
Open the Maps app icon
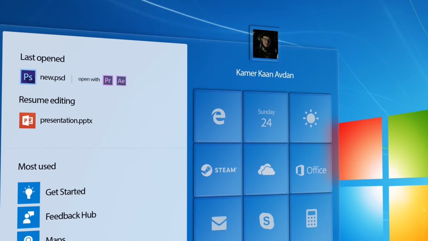click(29, 236)
